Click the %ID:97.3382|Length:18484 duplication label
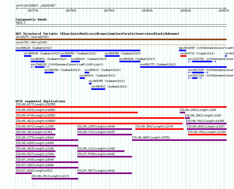 pyautogui.click(x=35, y=165)
